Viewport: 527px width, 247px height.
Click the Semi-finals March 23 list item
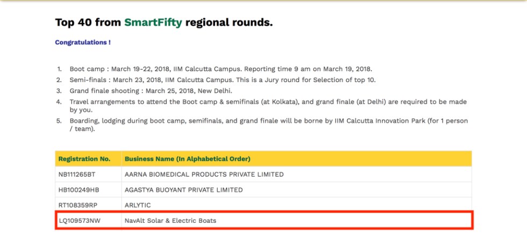pyautogui.click(x=223, y=80)
